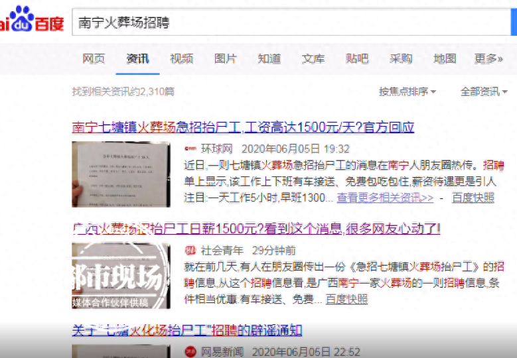Click the 网易新闻 source icon

(x=190, y=351)
